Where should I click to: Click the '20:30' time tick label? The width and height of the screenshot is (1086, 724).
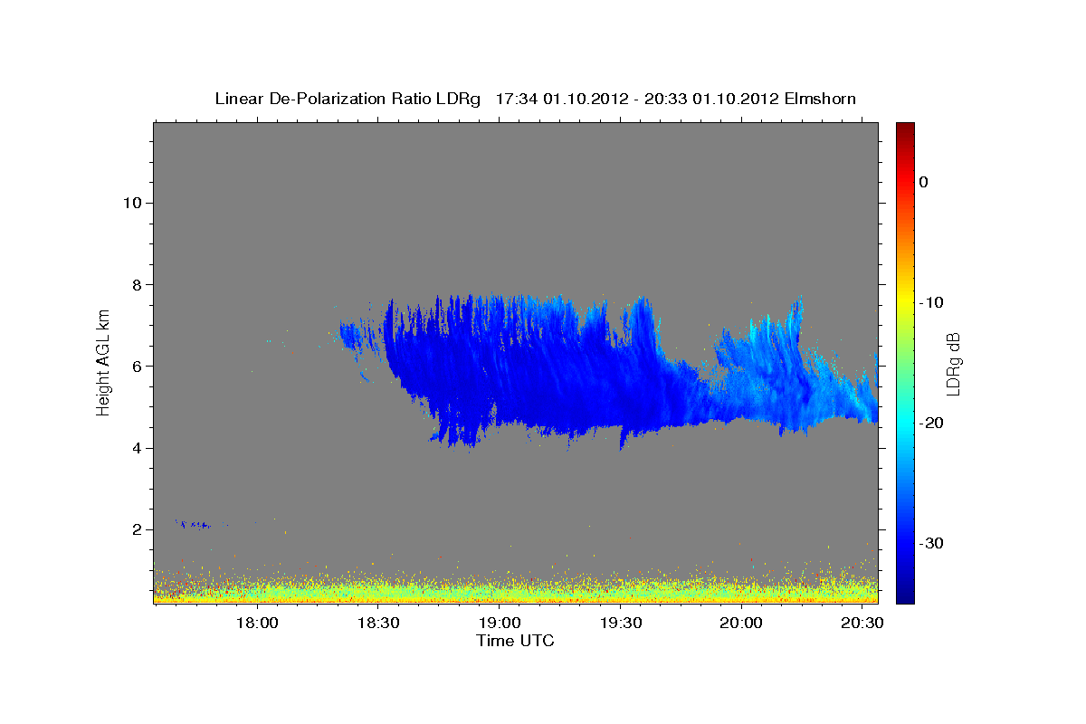[862, 624]
